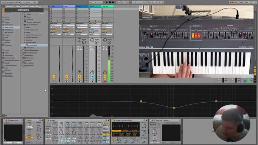Start playback with the transport Play button
The image size is (258, 145).
coord(106,2)
